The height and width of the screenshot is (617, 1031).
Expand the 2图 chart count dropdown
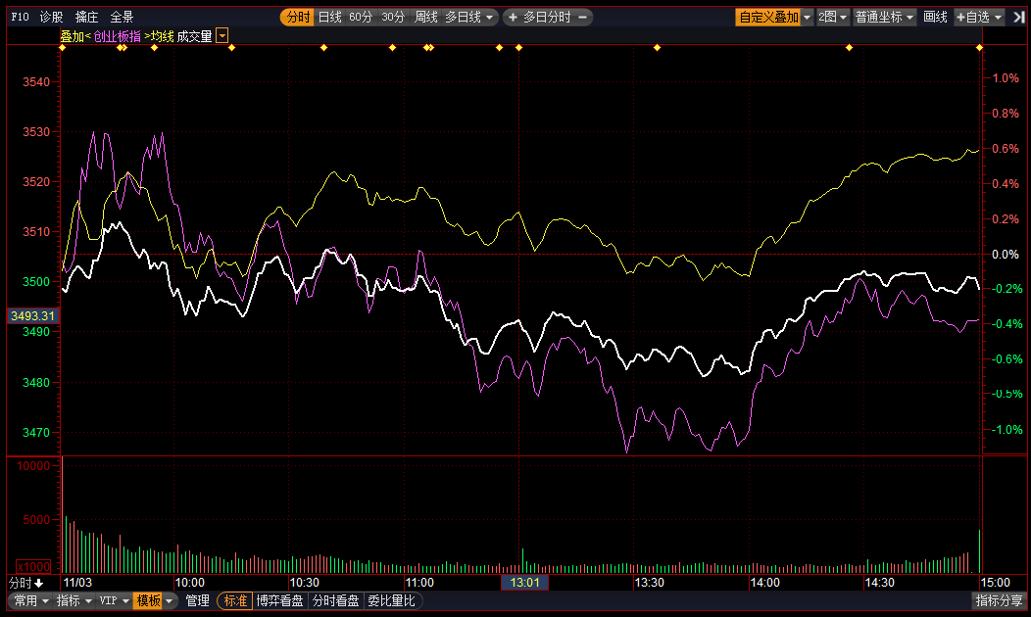pyautogui.click(x=833, y=17)
